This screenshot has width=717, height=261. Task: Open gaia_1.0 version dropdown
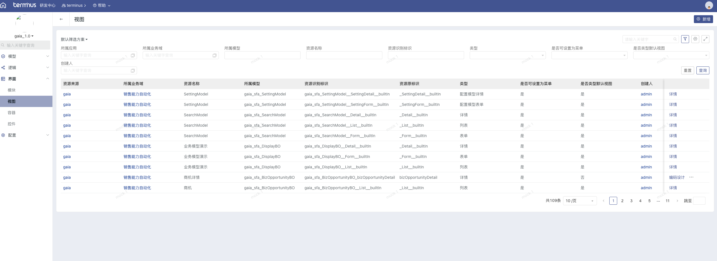24,36
